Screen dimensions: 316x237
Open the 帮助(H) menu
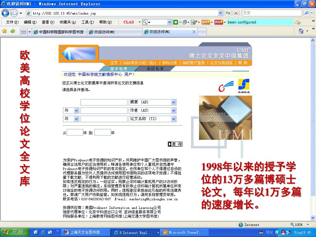pyautogui.click(x=106, y=22)
